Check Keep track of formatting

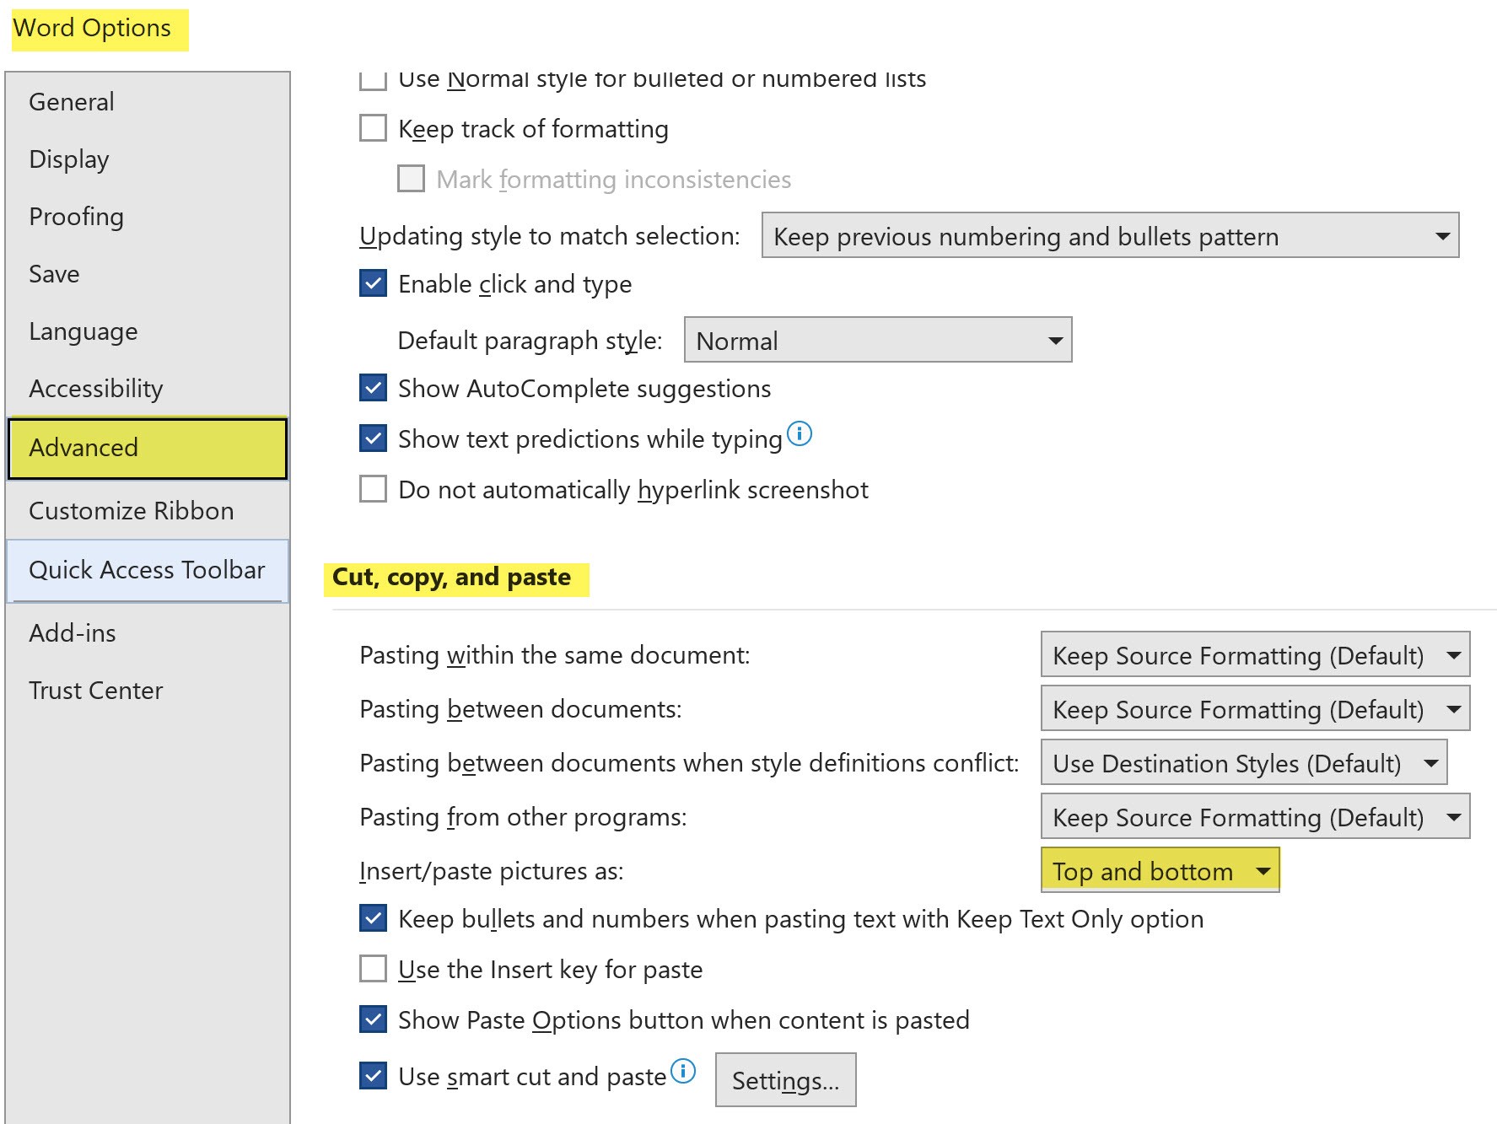tap(373, 128)
